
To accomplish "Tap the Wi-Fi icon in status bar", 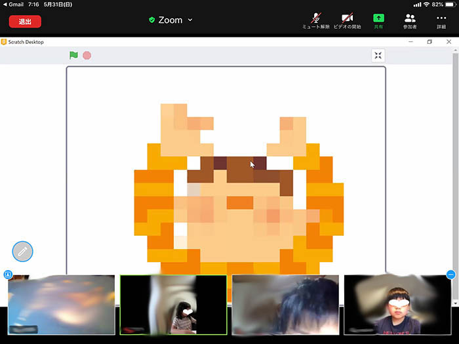I will tap(426, 5).
